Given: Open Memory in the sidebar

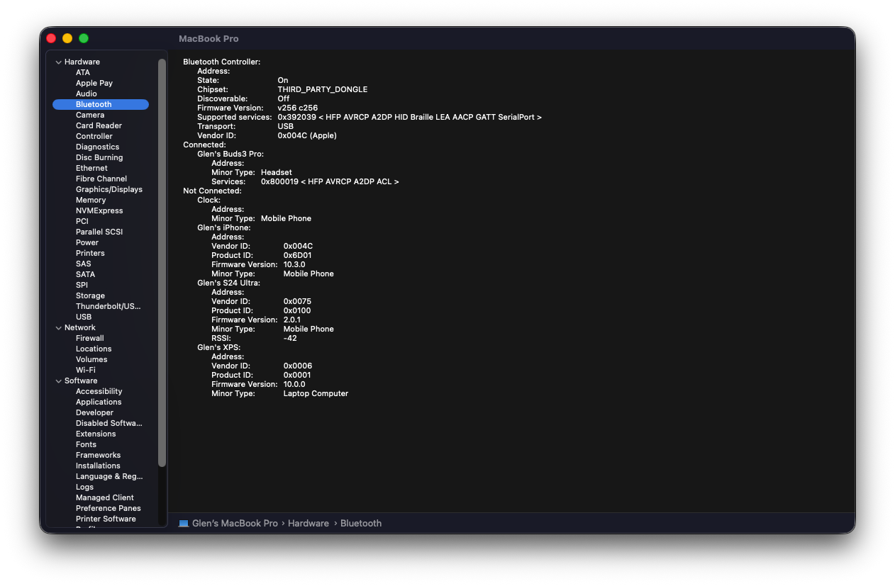Looking at the screenshot, I should click(x=91, y=200).
